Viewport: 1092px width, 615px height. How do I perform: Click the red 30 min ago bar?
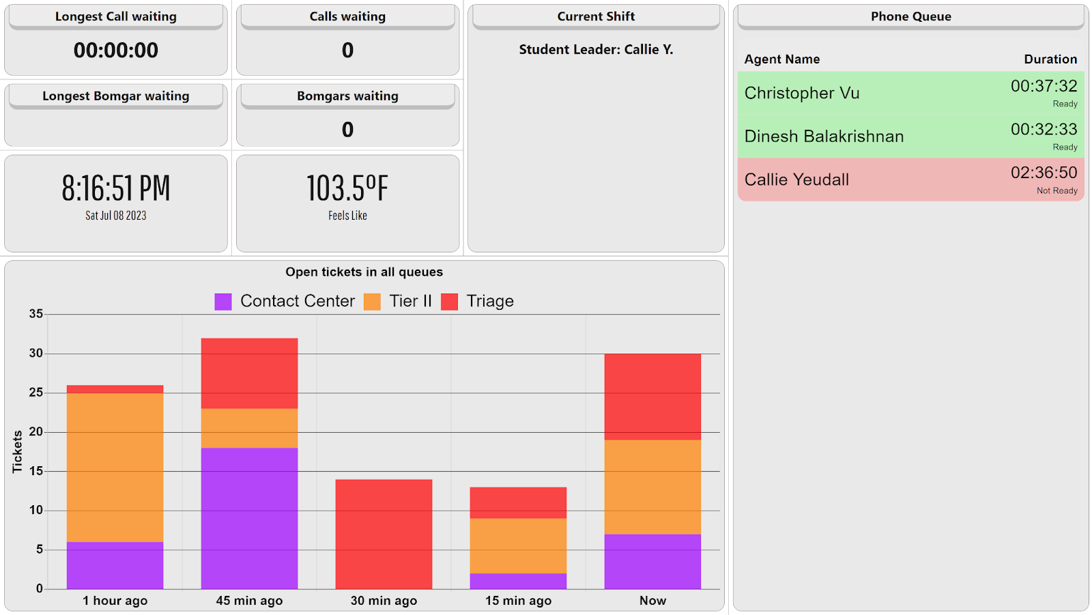pos(384,534)
